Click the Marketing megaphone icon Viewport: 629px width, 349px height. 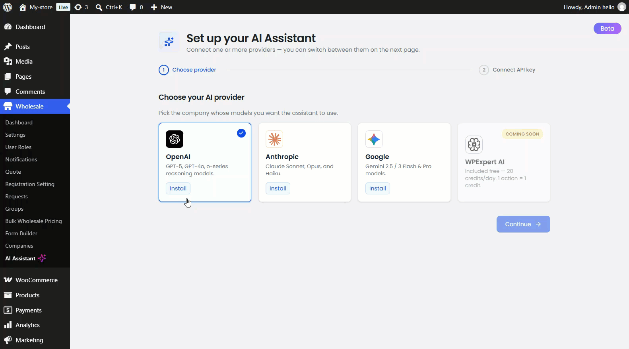click(8, 340)
